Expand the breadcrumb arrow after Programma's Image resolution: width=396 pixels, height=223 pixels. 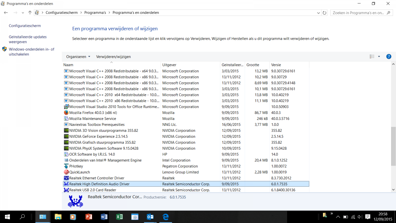pyautogui.click(x=109, y=13)
